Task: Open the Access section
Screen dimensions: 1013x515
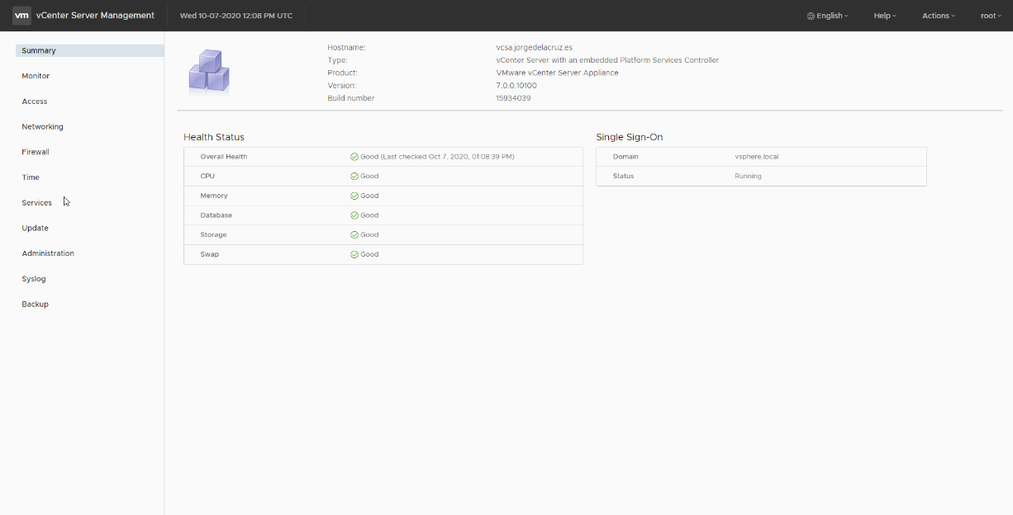Action: [35, 102]
